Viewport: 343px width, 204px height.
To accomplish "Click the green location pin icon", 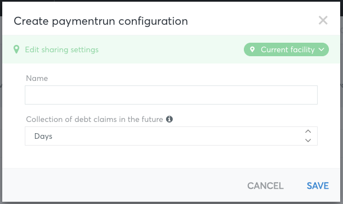I will 16,49.
